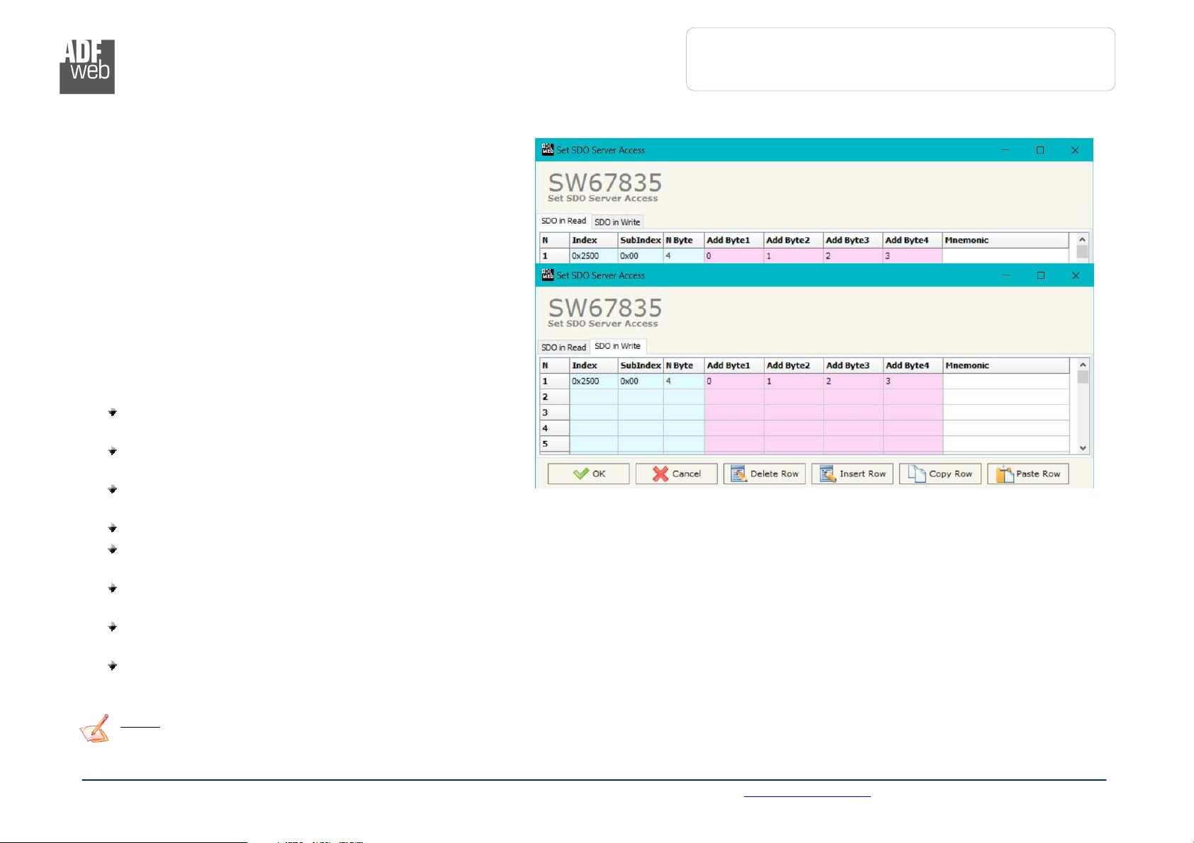Click the ADFweb logo

[x=87, y=67]
